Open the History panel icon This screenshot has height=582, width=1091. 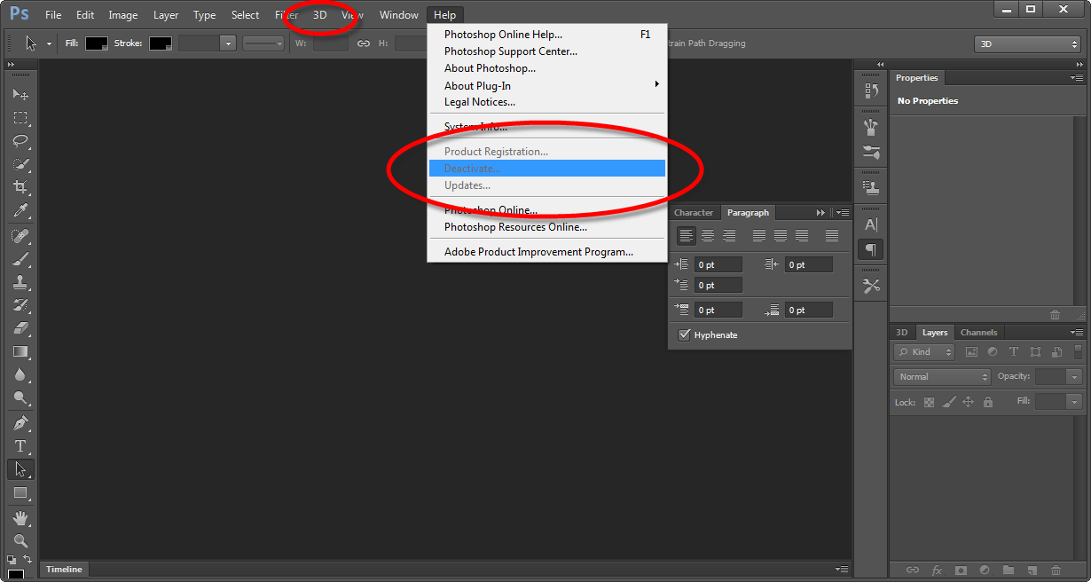871,90
